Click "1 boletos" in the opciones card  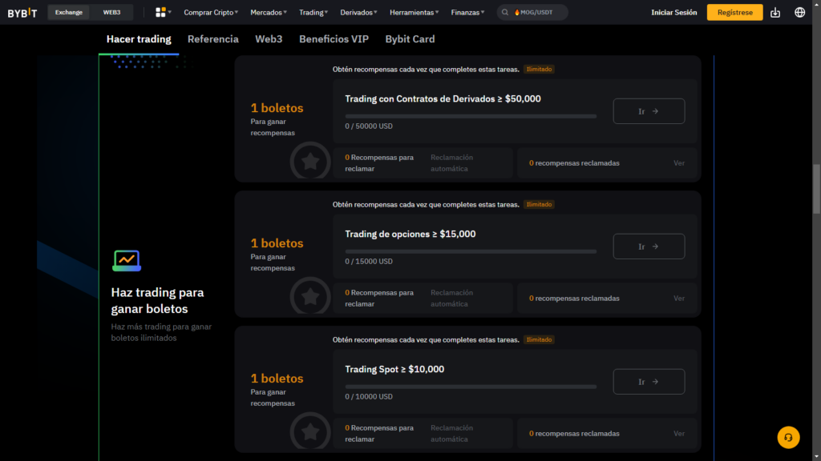[x=277, y=243]
